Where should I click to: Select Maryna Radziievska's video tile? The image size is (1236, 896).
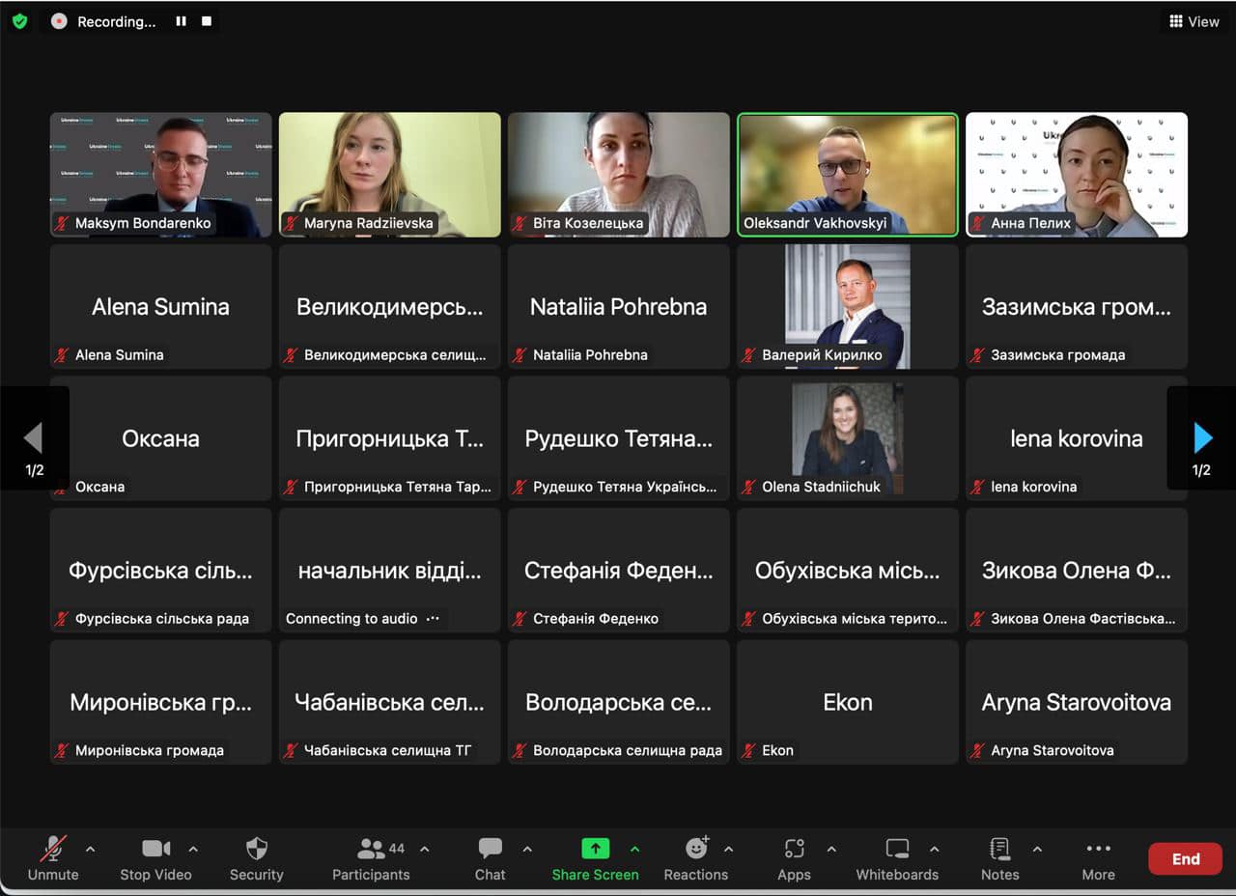pos(390,175)
